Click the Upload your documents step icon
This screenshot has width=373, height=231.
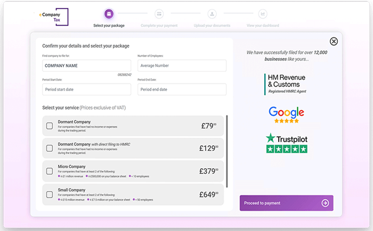click(x=212, y=13)
